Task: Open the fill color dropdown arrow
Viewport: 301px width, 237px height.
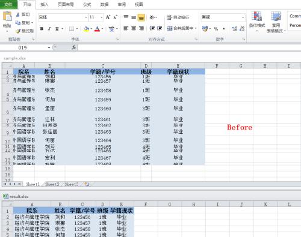Action: point(91,29)
